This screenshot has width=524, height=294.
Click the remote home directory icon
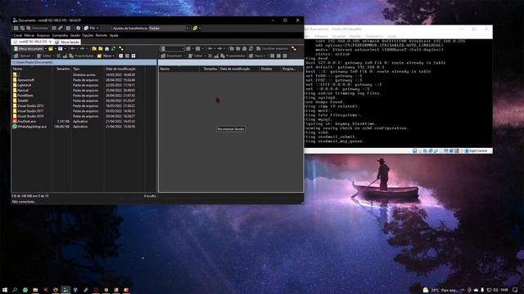click(244, 49)
